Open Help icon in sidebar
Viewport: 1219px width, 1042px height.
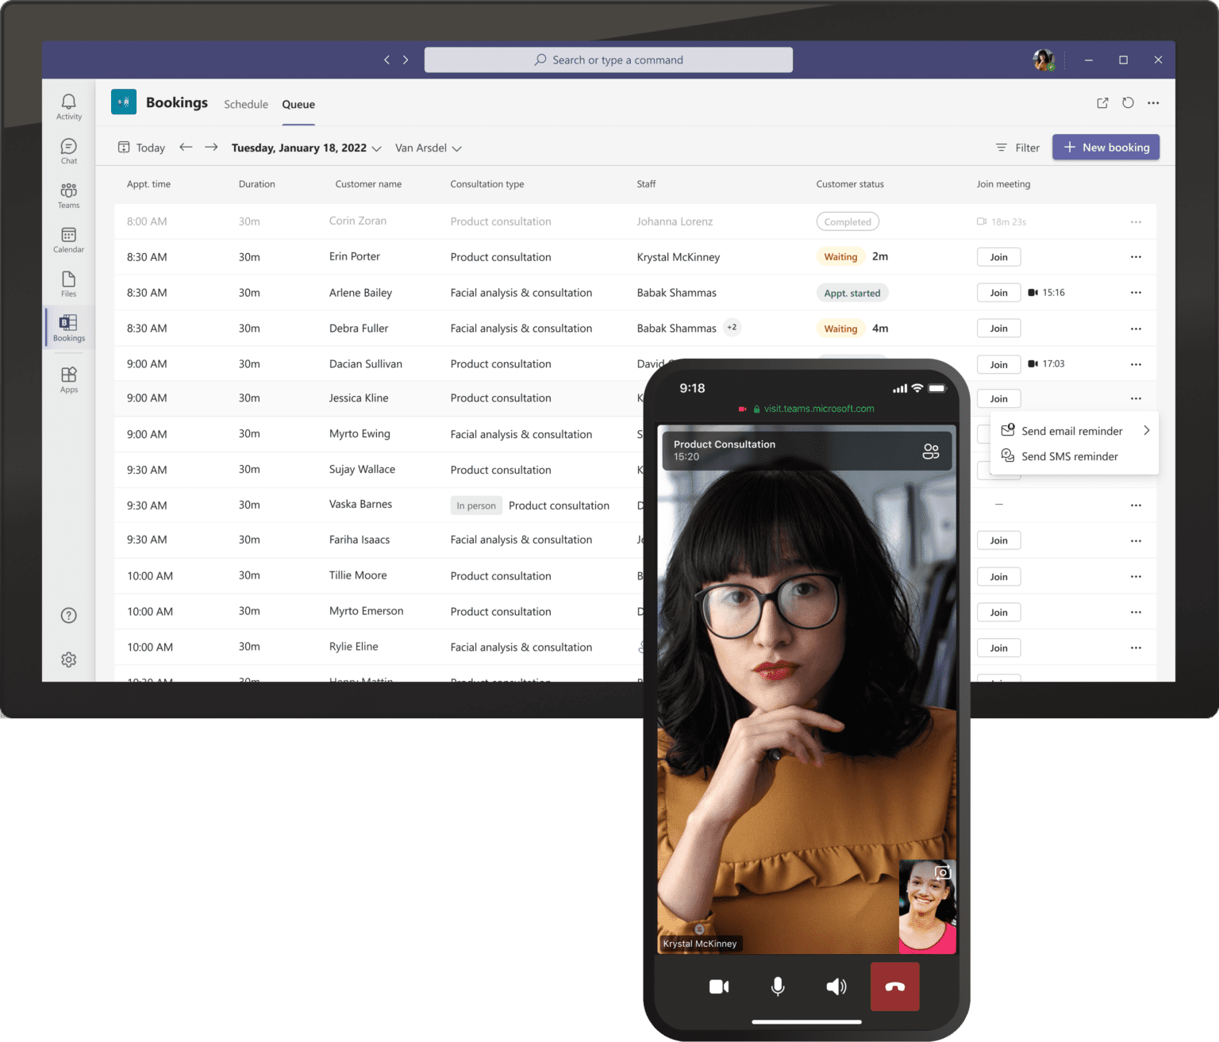point(69,615)
